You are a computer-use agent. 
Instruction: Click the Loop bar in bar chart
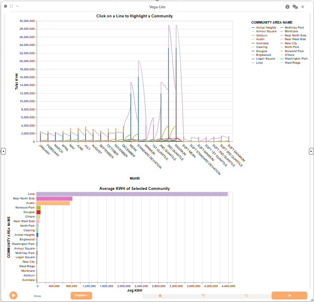132,194
